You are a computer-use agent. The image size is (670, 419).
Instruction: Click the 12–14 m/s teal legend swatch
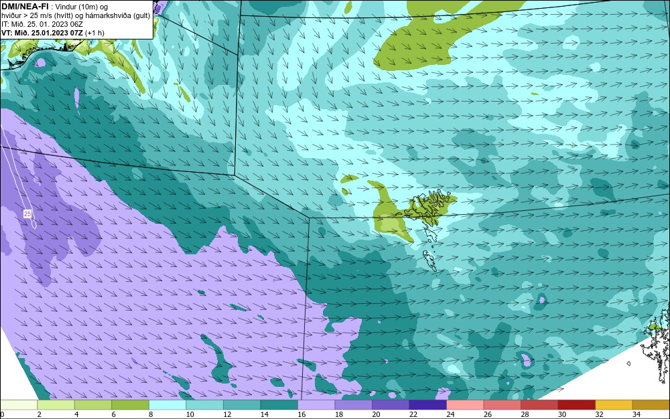click(x=242, y=405)
